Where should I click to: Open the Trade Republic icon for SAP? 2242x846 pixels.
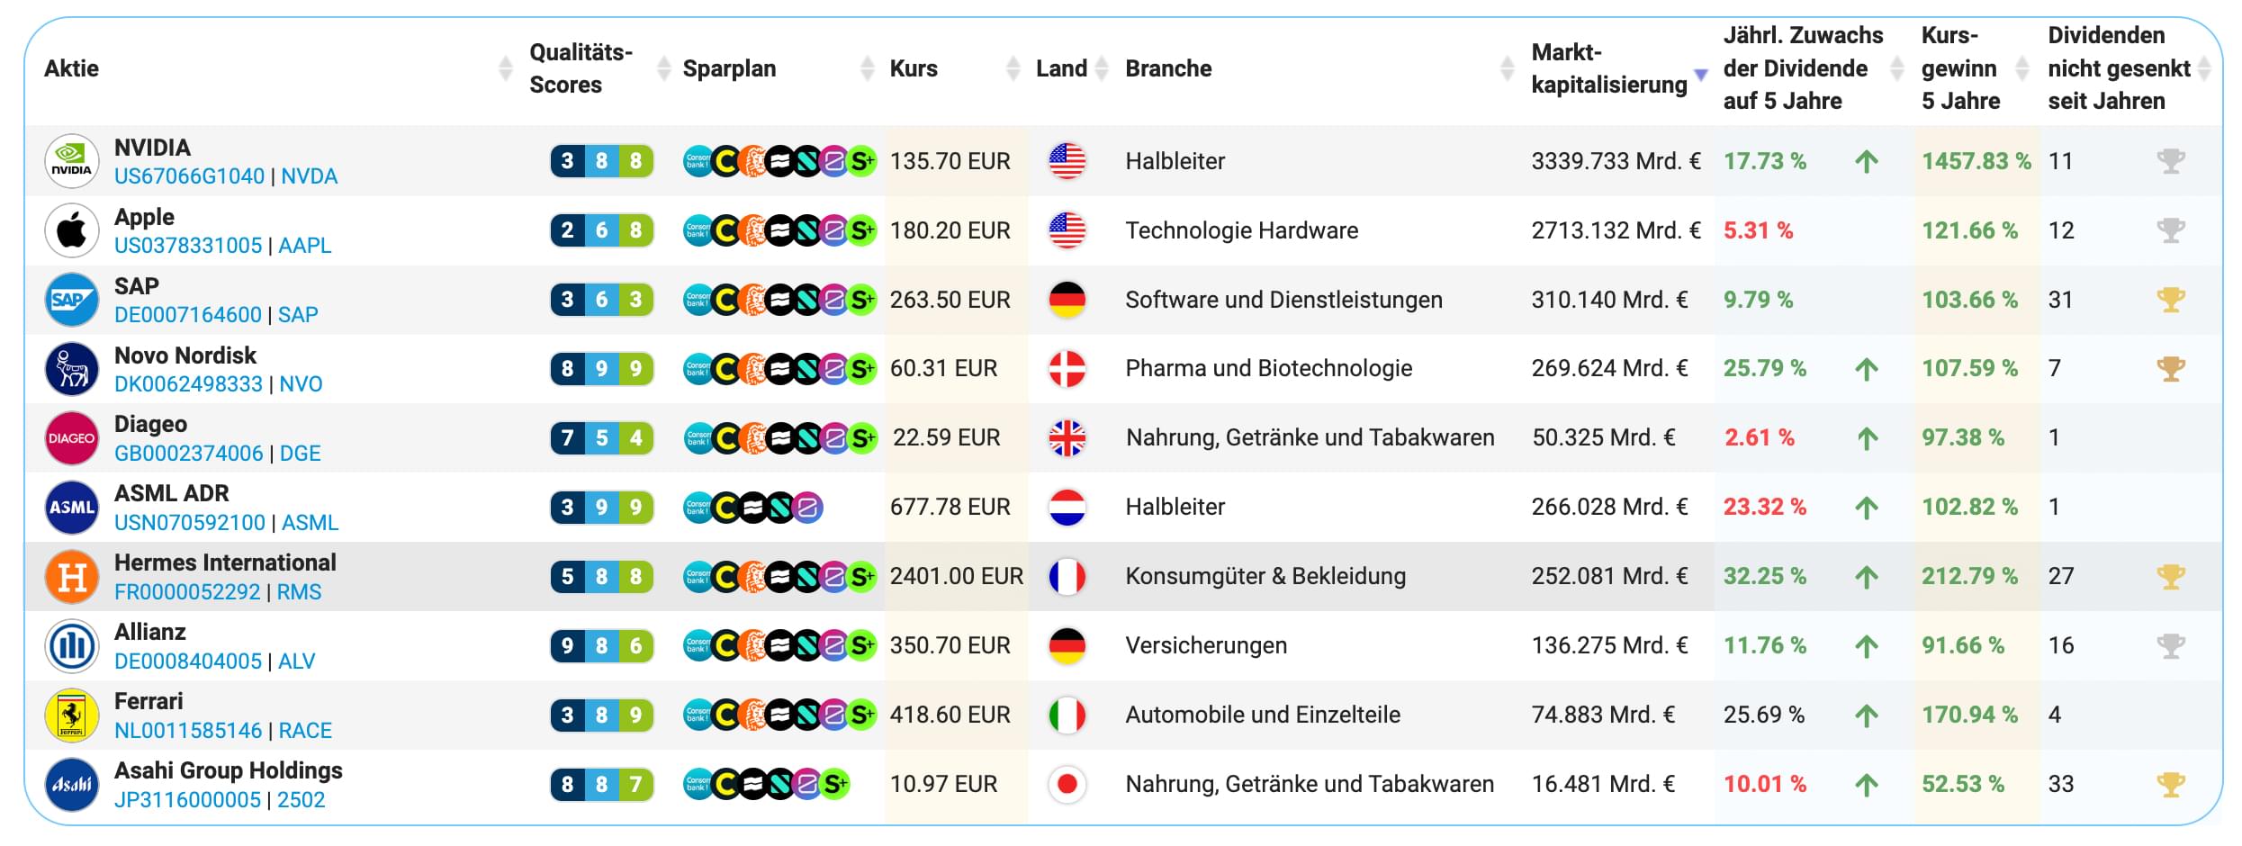779,300
